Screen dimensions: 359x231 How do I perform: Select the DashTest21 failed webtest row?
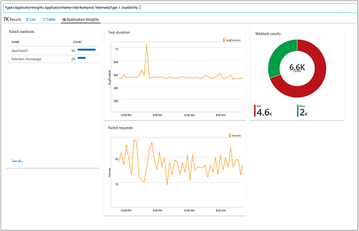[53, 50]
